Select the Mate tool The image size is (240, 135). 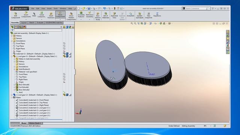point(34,15)
